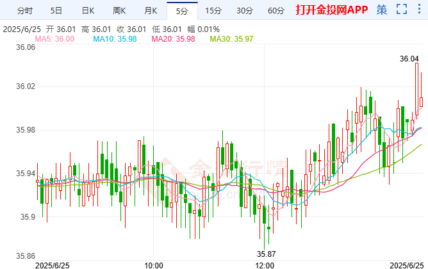428x269 pixels.
Task: Choose the 30分 interval tab
Action: click(244, 10)
